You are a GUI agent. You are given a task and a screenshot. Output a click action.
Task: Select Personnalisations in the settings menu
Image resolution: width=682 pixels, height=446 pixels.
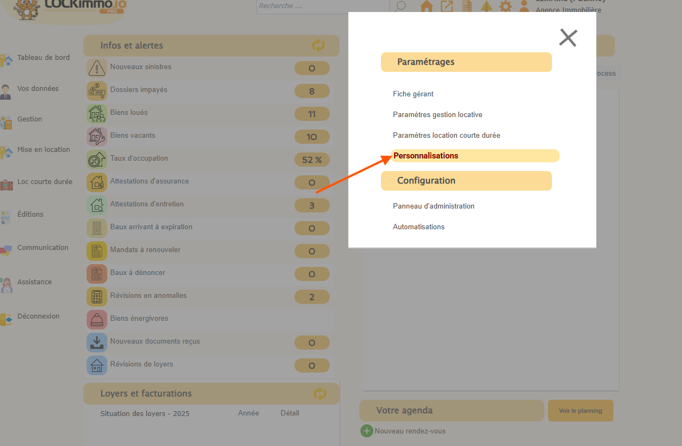pos(475,156)
